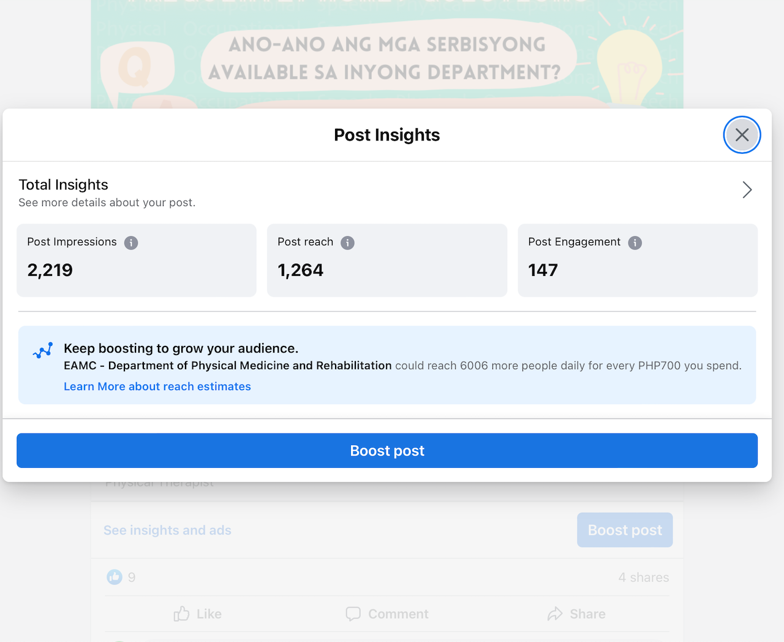Like the post using the thumbs-up button

197,614
